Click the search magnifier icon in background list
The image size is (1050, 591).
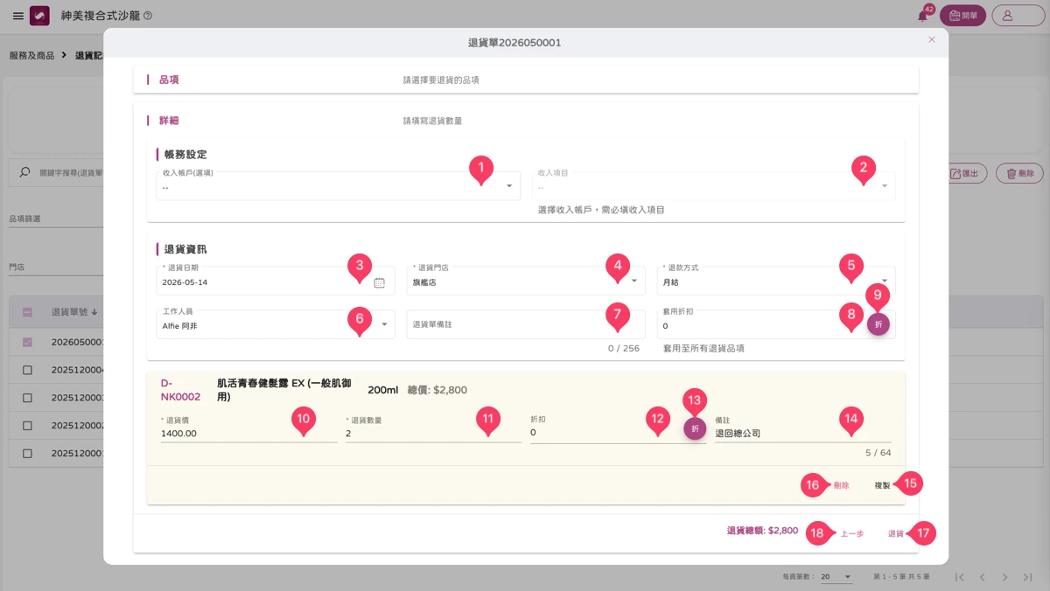pyautogui.click(x=24, y=173)
